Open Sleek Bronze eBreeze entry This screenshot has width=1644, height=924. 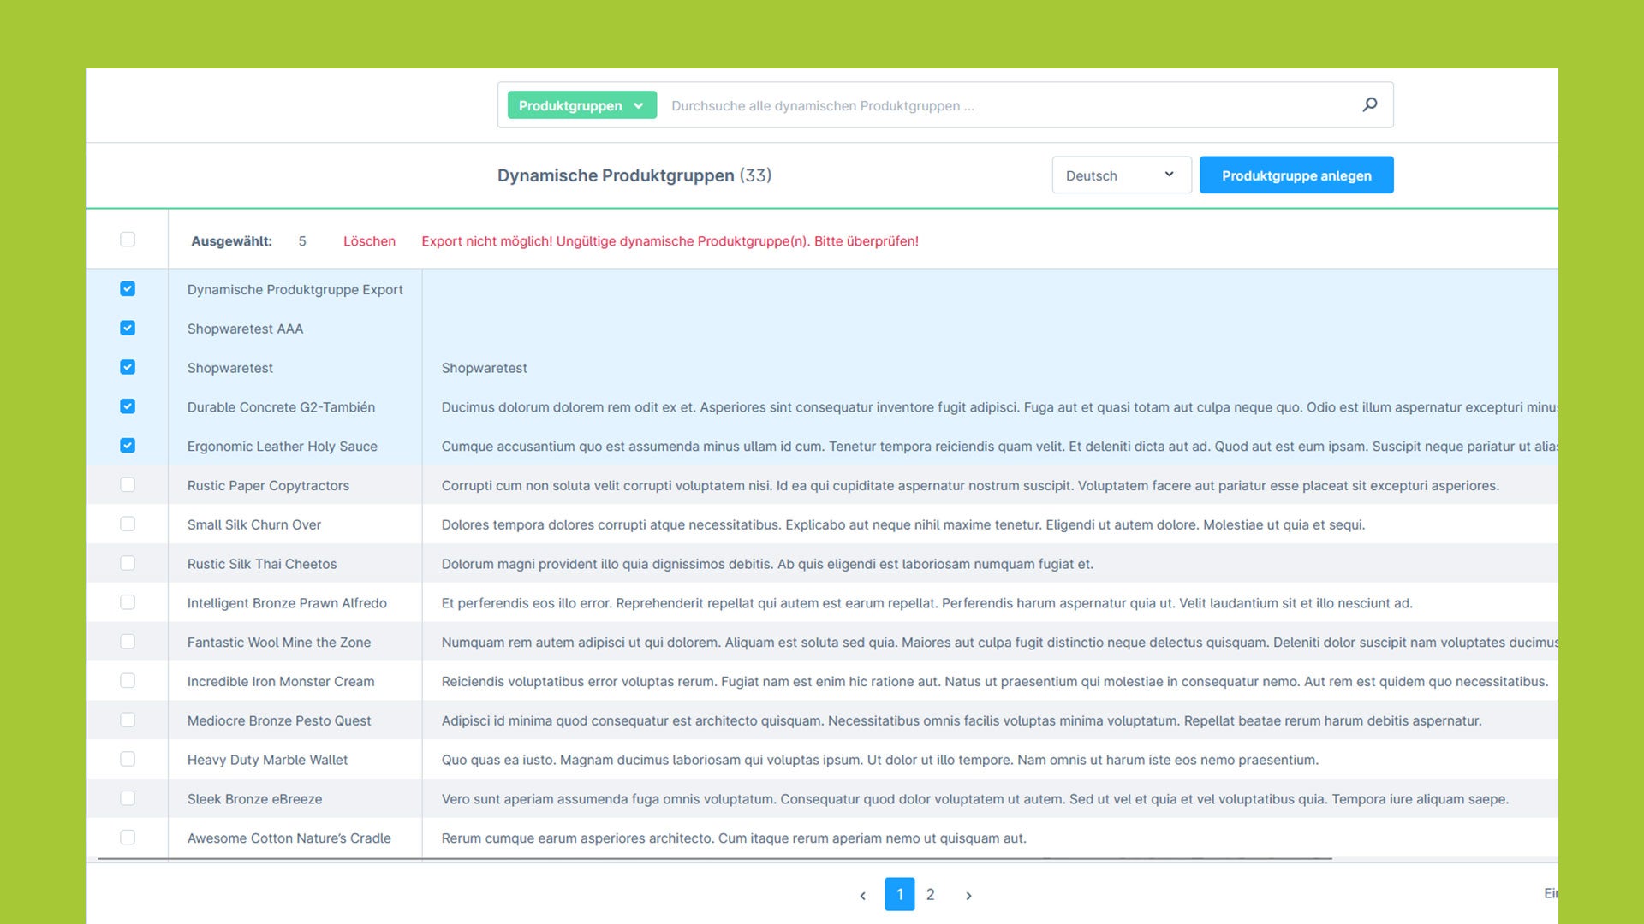pos(254,800)
